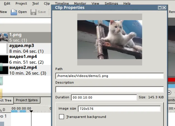This screenshot has height=126, width=175.
Task: Open the Timeline menu
Action: pos(62,4)
